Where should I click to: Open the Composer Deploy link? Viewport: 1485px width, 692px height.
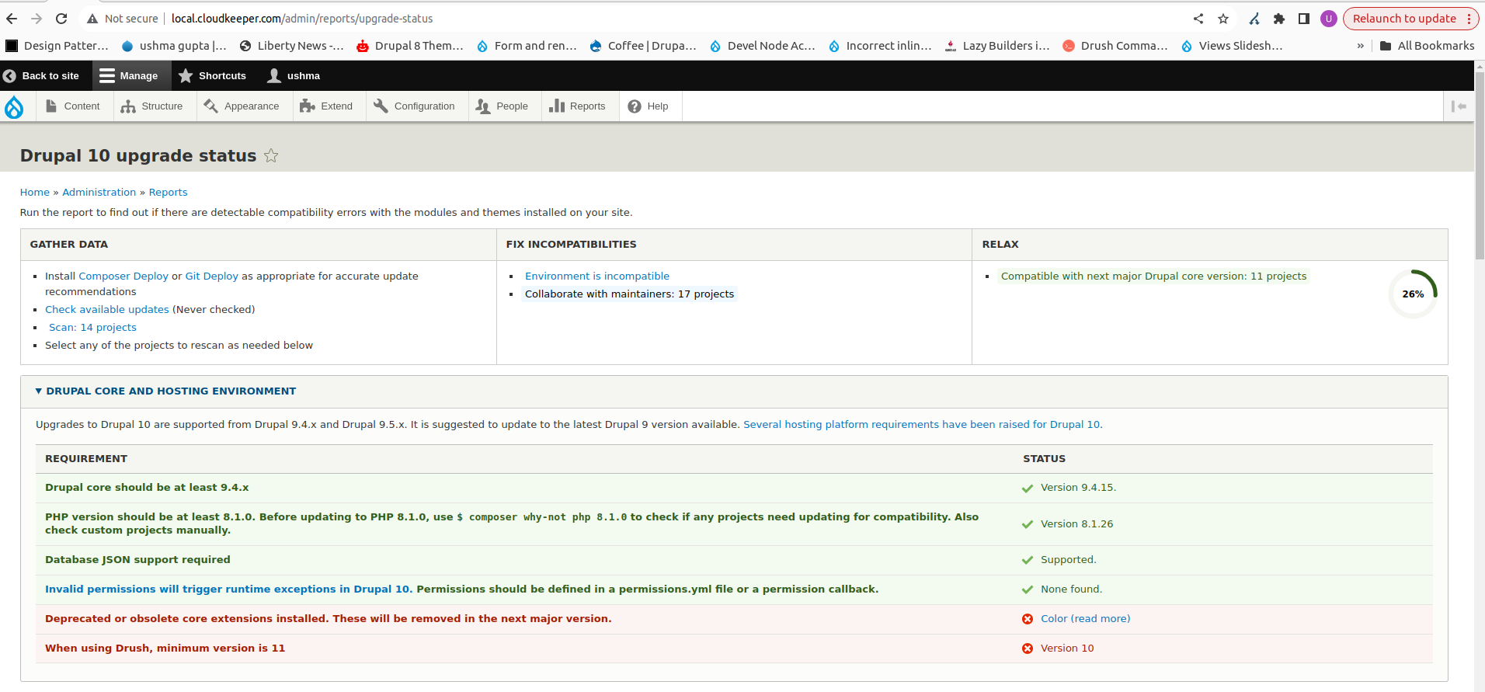pos(123,276)
